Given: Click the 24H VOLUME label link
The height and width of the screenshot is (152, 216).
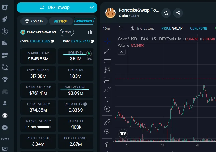Looking at the screenshot, I should 76,87.
